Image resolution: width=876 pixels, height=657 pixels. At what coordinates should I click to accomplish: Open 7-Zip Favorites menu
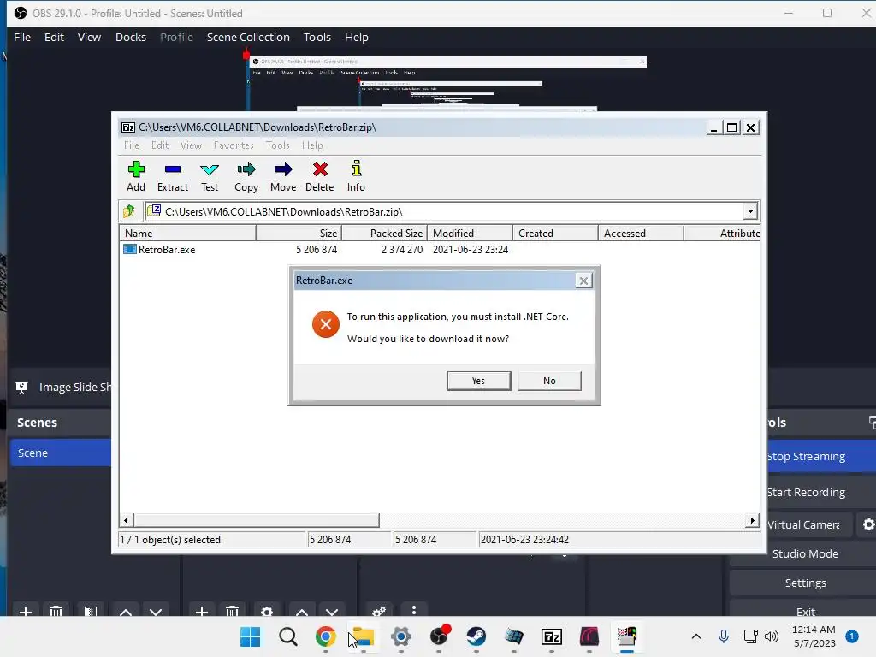234,145
